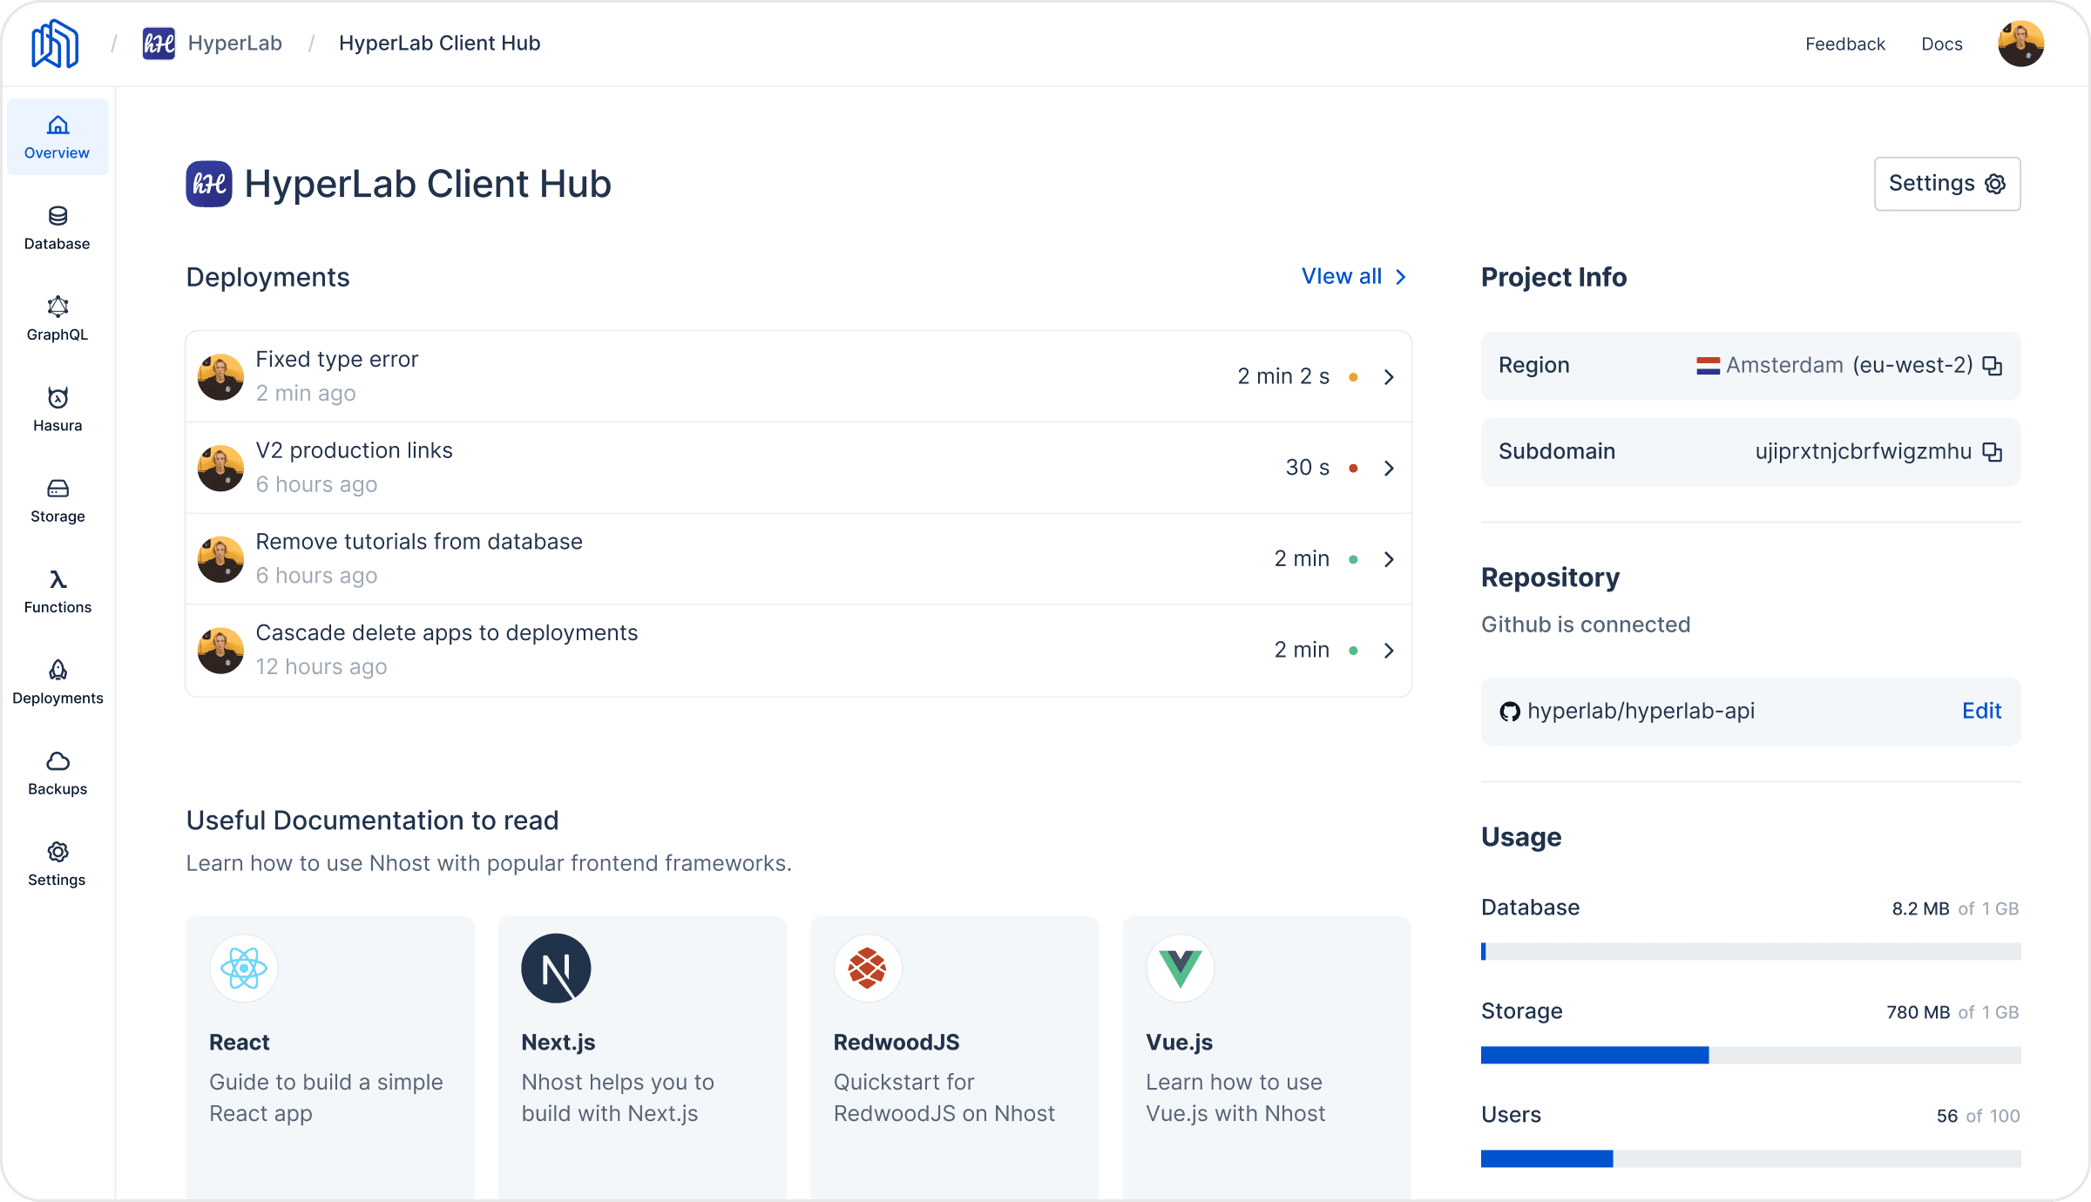Switch to the Backups sidebar label
Viewport: 2091px width, 1202px height.
(58, 789)
